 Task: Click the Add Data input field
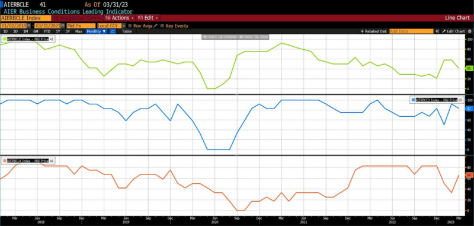[x=411, y=31]
